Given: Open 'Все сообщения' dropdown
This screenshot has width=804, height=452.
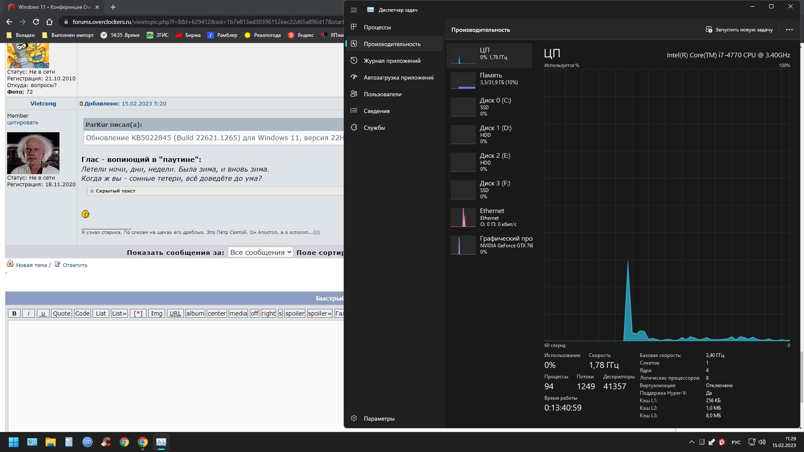Looking at the screenshot, I should click(x=260, y=252).
